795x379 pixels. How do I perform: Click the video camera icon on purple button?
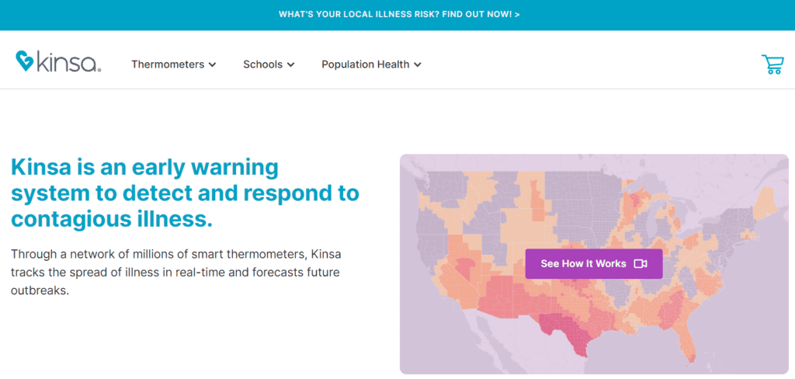click(641, 264)
